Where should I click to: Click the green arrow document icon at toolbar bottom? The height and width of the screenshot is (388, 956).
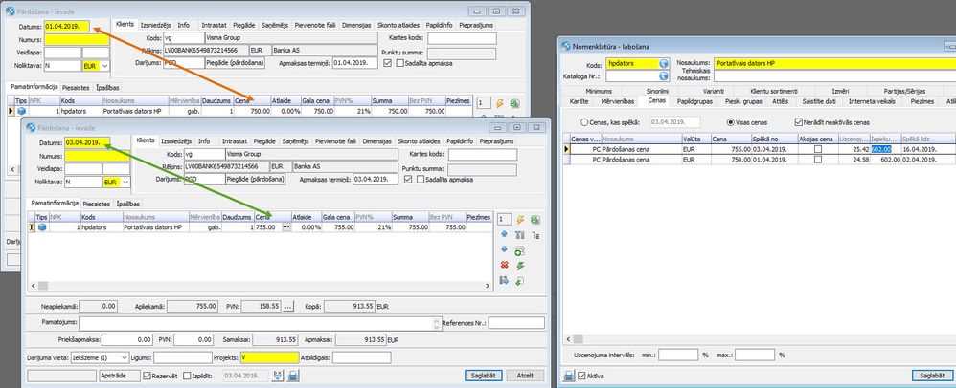(520, 280)
